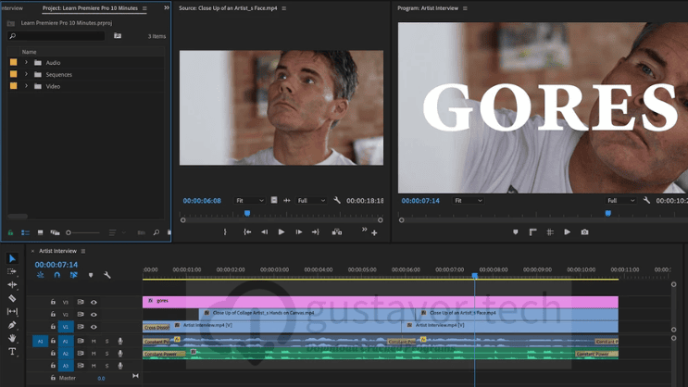
Task: Select the Hand tool
Action: [x=12, y=338]
